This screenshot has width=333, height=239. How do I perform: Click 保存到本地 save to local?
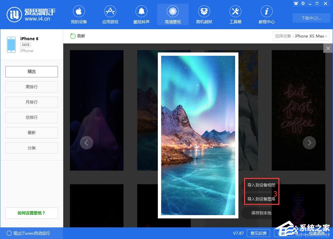(x=261, y=213)
